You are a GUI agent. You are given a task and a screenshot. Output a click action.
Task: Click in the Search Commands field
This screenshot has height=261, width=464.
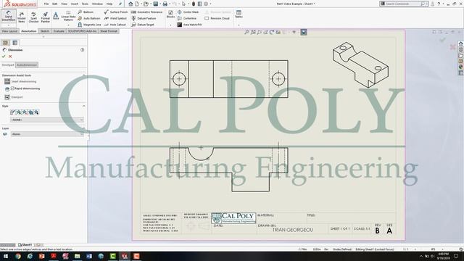click(402, 4)
